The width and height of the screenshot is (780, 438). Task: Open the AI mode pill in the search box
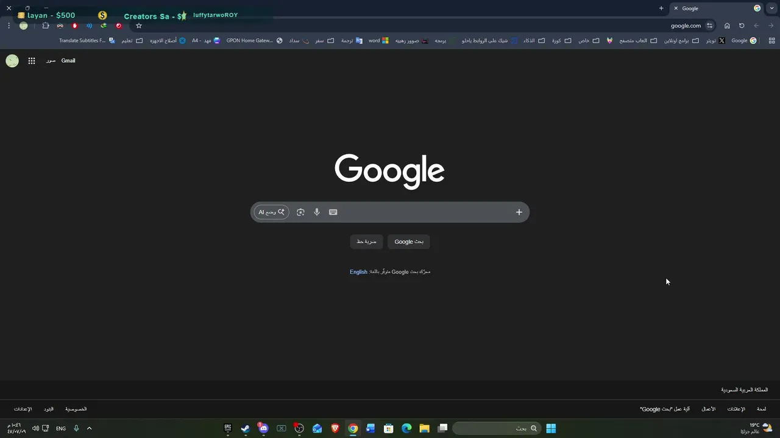pyautogui.click(x=271, y=212)
